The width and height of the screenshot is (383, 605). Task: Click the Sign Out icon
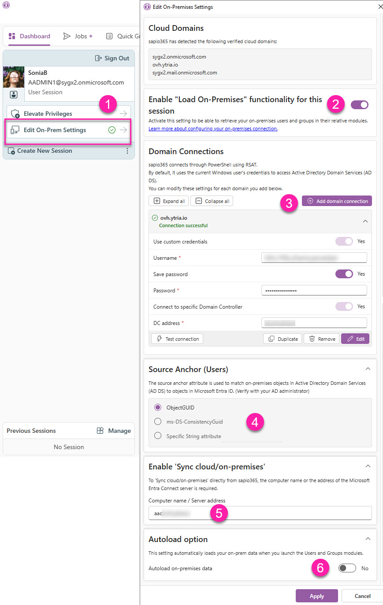98,58
